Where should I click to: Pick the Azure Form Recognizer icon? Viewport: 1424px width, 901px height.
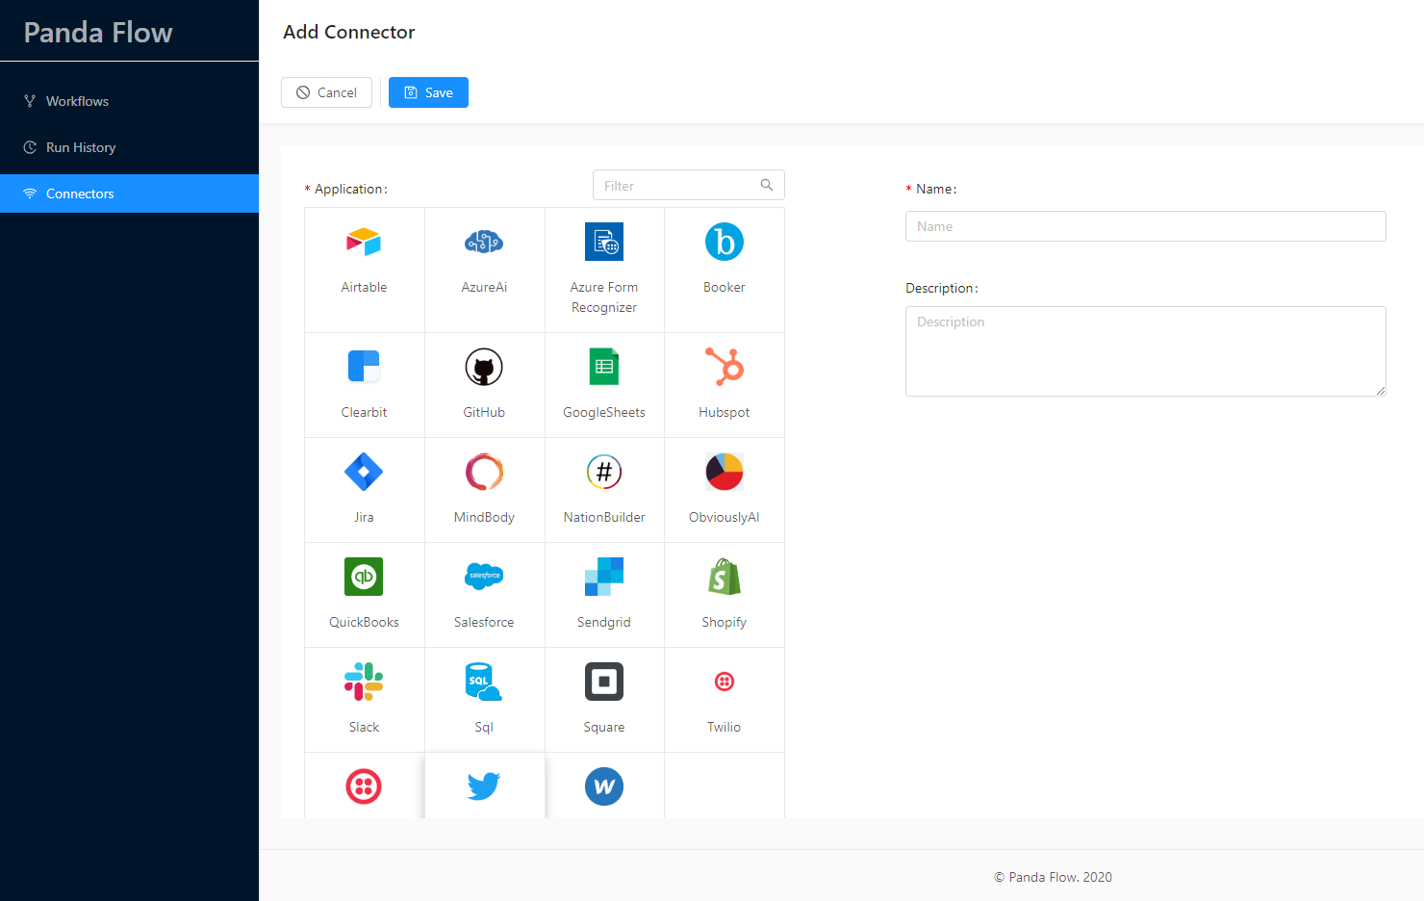click(604, 242)
